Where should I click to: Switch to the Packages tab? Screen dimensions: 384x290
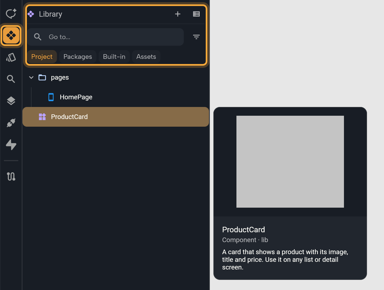coord(78,57)
